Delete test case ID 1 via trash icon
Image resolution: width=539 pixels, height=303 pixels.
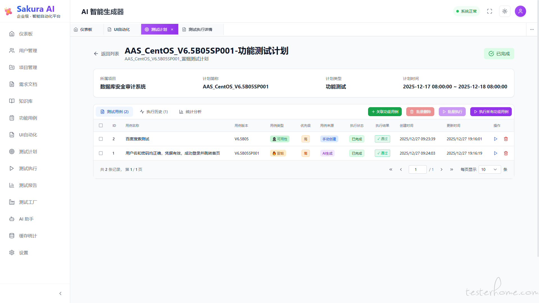pos(506,153)
